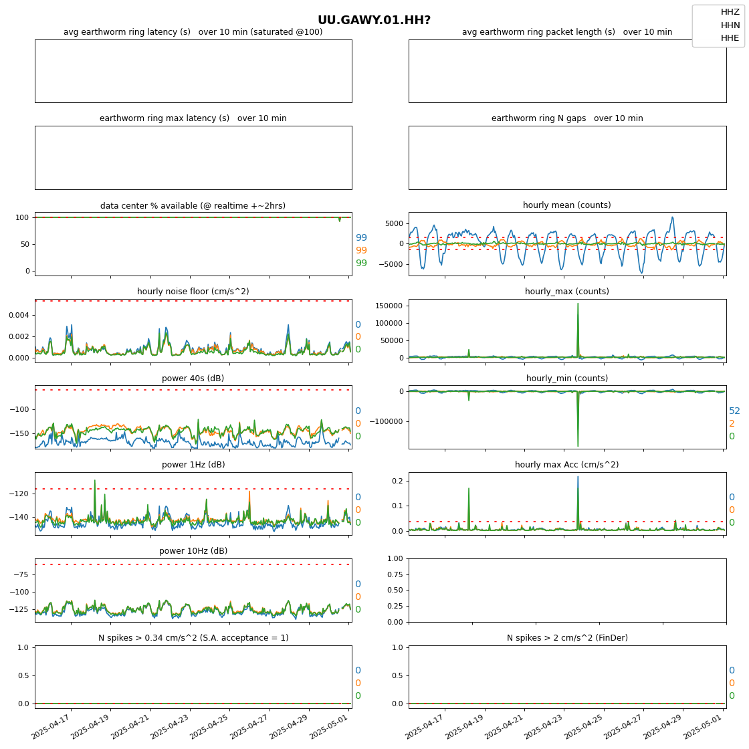
Task: Click the 150000 tick label on hourly_max axis
Action: [x=389, y=306]
